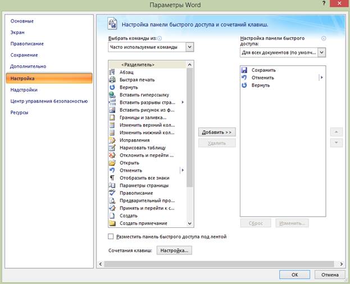Image resolution: width=350 pixels, height=284 pixels.
Task: Select the Абзац paragraph icon
Action: tap(112, 72)
